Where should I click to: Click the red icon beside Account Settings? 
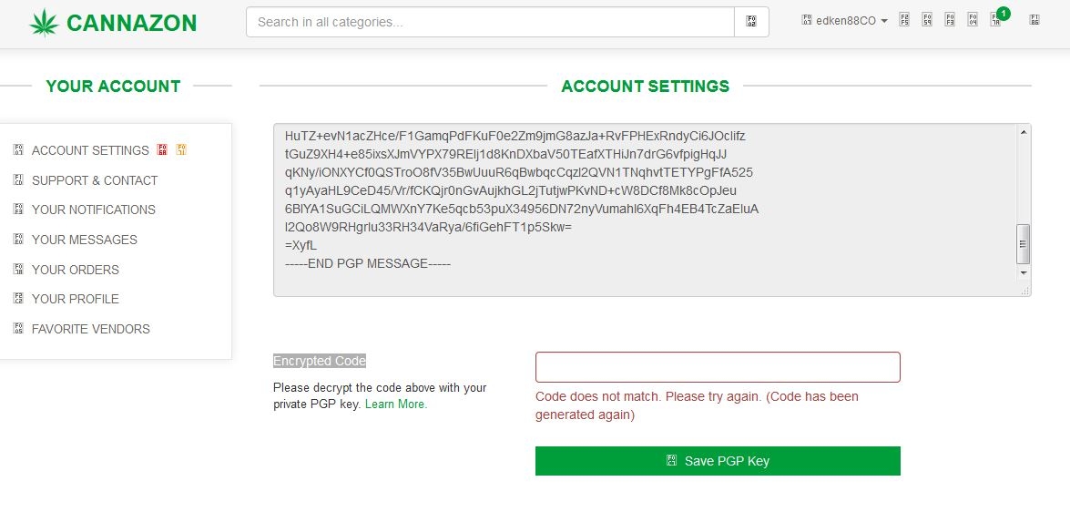[x=162, y=149]
